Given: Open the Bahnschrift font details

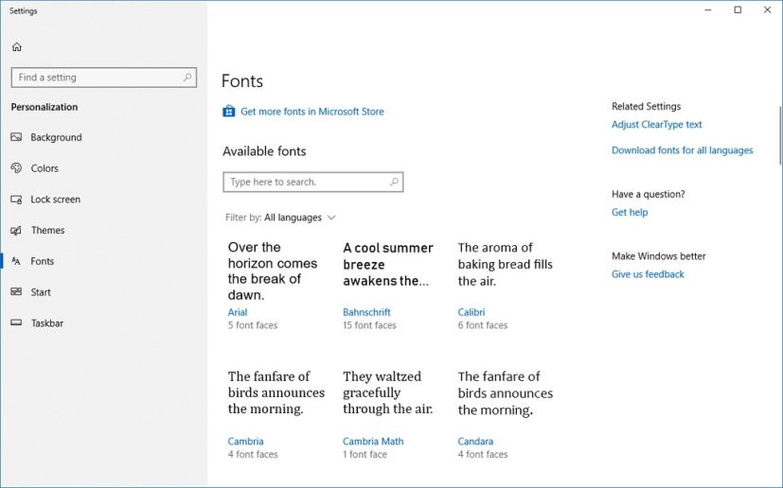Looking at the screenshot, I should [366, 312].
